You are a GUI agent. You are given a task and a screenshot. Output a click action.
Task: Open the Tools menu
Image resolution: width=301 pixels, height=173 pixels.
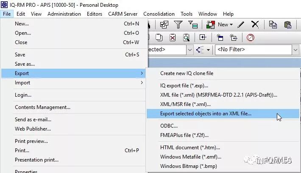pos(187,14)
